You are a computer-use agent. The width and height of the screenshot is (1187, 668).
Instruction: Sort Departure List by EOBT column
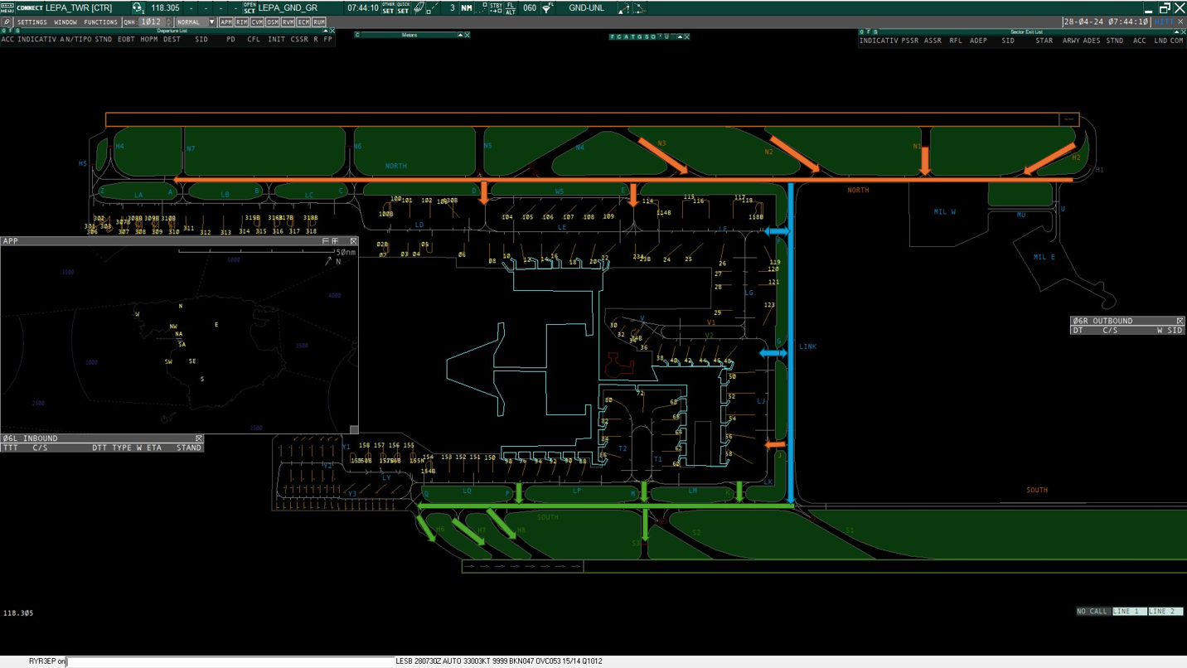coord(126,39)
